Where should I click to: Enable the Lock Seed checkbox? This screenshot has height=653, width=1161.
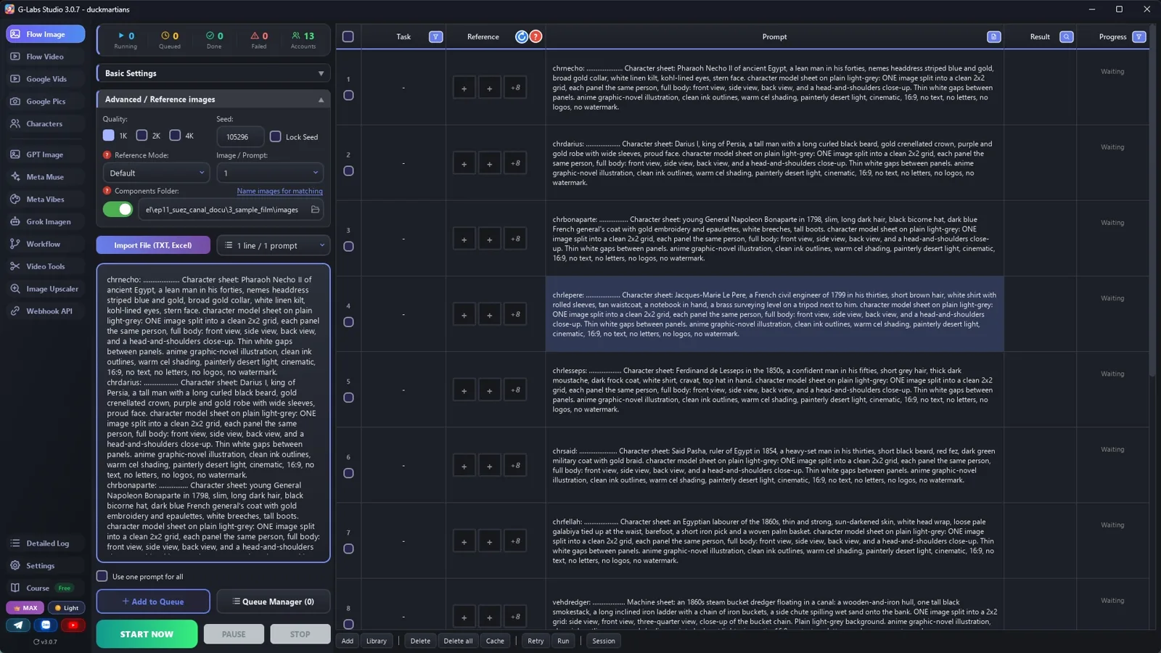coord(276,136)
